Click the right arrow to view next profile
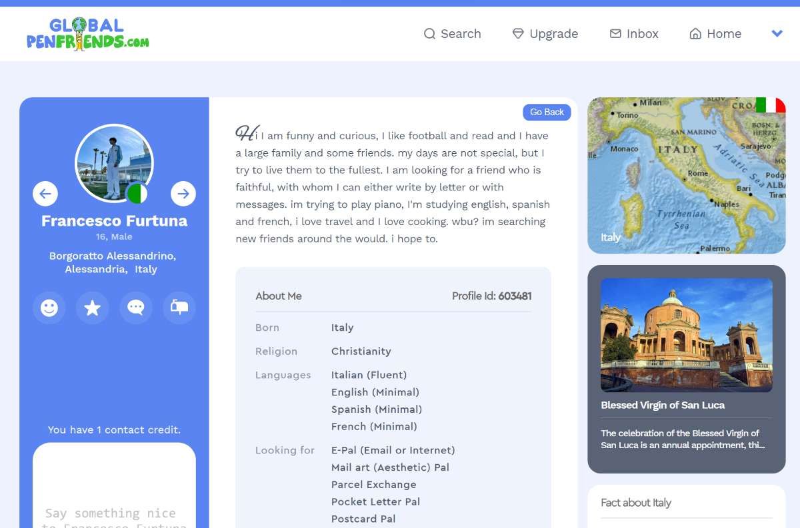This screenshot has height=528, width=800. pyautogui.click(x=183, y=194)
